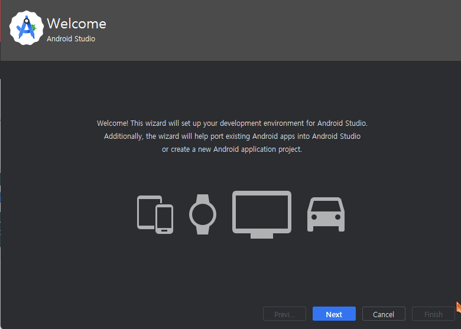Click the smartwatch wear icon

pyautogui.click(x=203, y=214)
